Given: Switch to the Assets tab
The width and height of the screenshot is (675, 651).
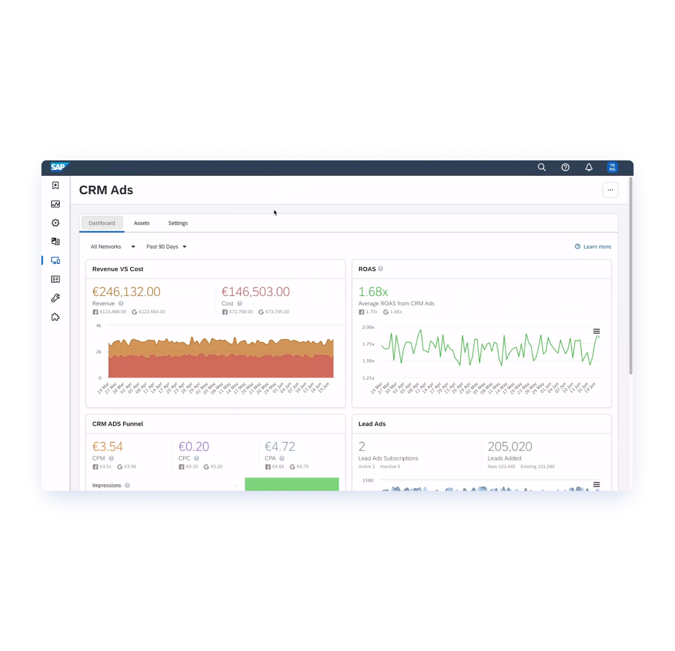Looking at the screenshot, I should (142, 223).
